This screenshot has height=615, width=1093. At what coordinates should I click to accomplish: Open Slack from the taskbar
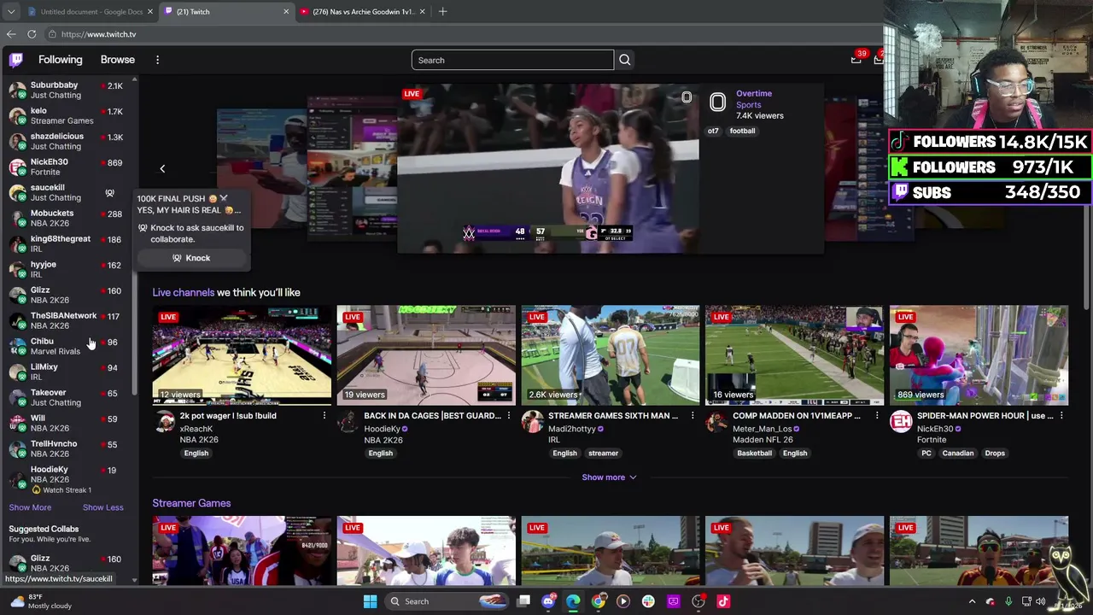pos(648,601)
